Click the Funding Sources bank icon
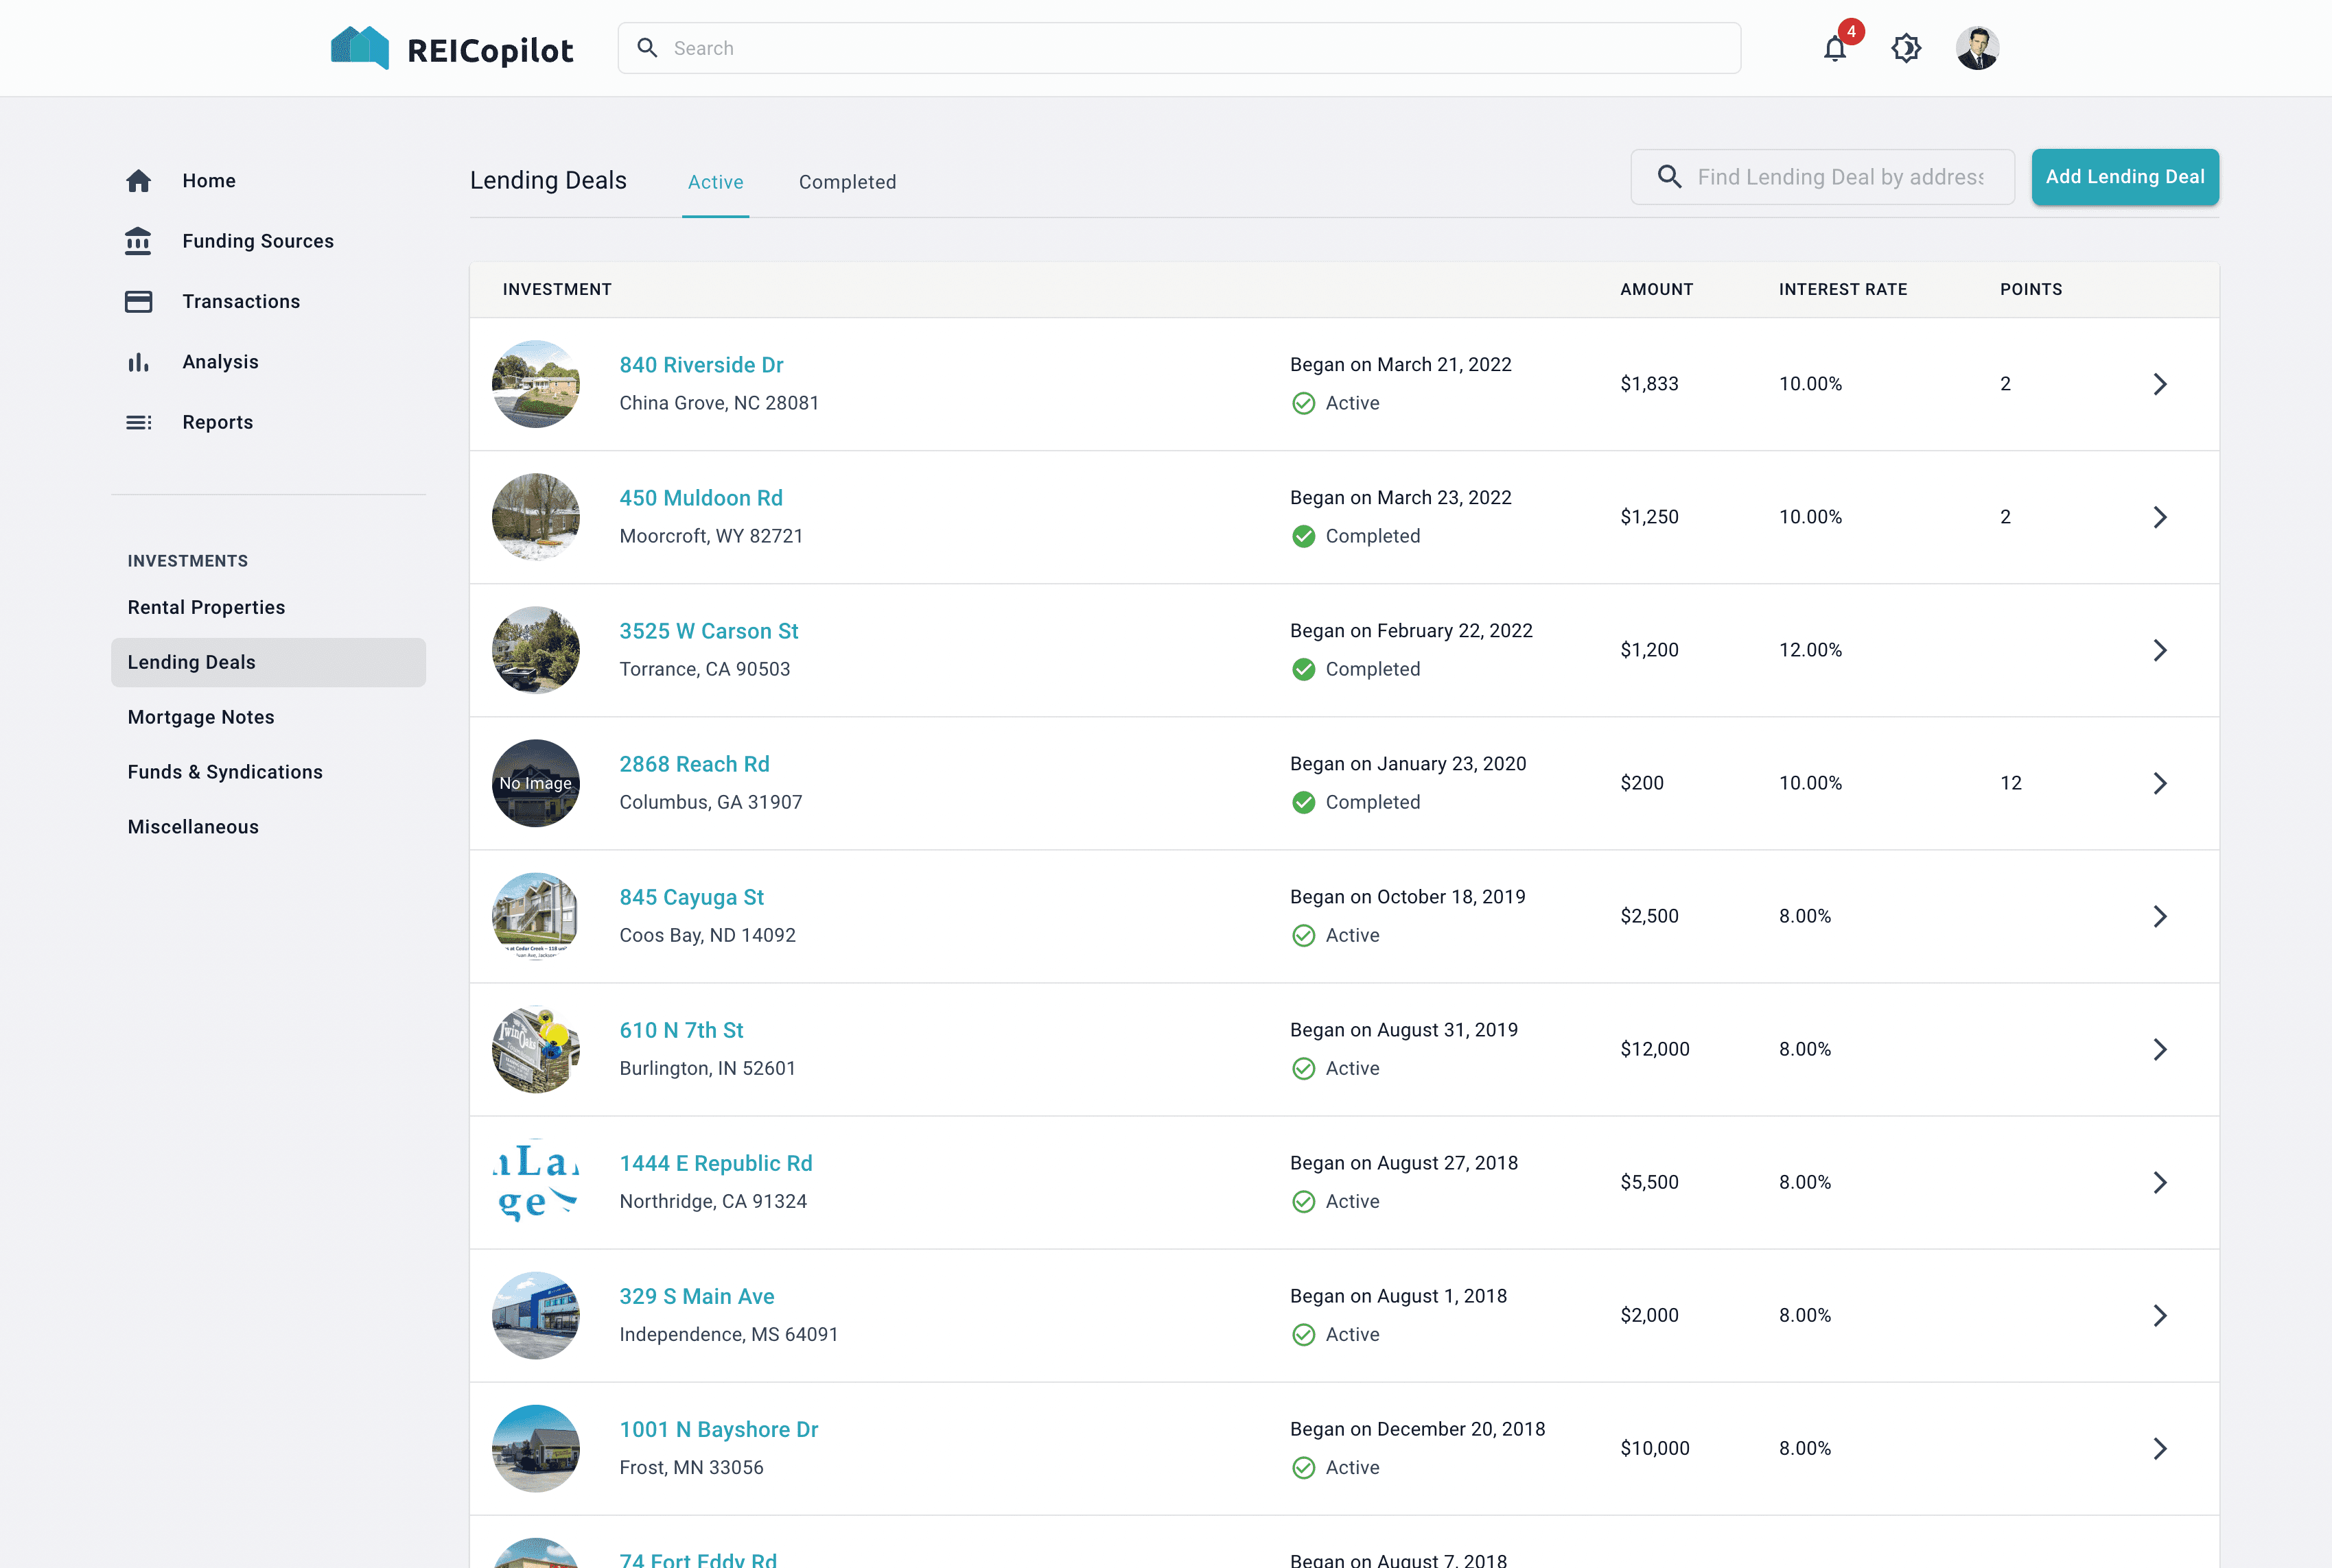The height and width of the screenshot is (1568, 2332). pos(138,241)
